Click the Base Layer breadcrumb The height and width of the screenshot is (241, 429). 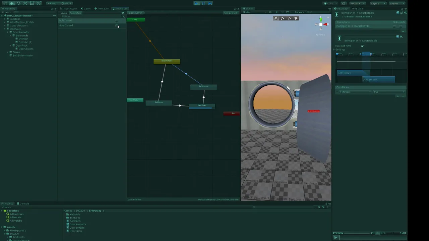click(x=135, y=13)
